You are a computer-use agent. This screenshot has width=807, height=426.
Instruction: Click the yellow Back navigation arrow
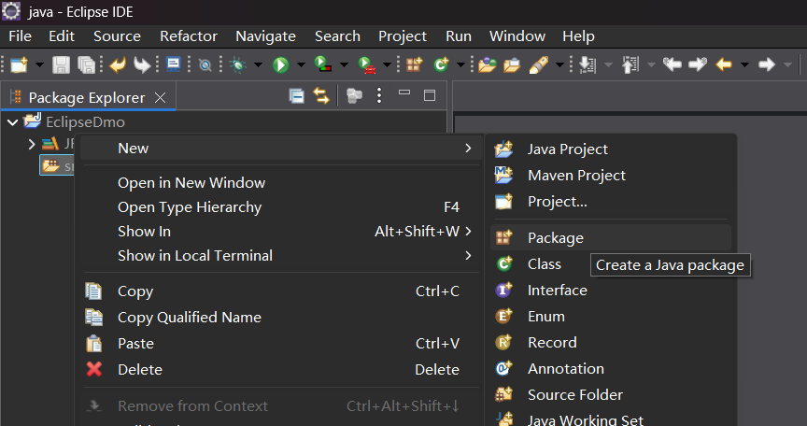pos(724,64)
